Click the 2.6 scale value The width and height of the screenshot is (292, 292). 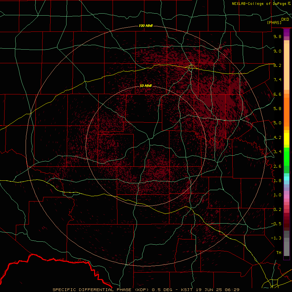click(x=277, y=166)
